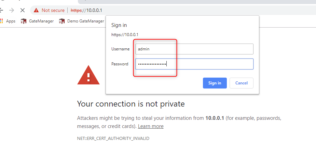Click the Not secure label
Viewport: 316px width, 145px height.
pos(53,10)
